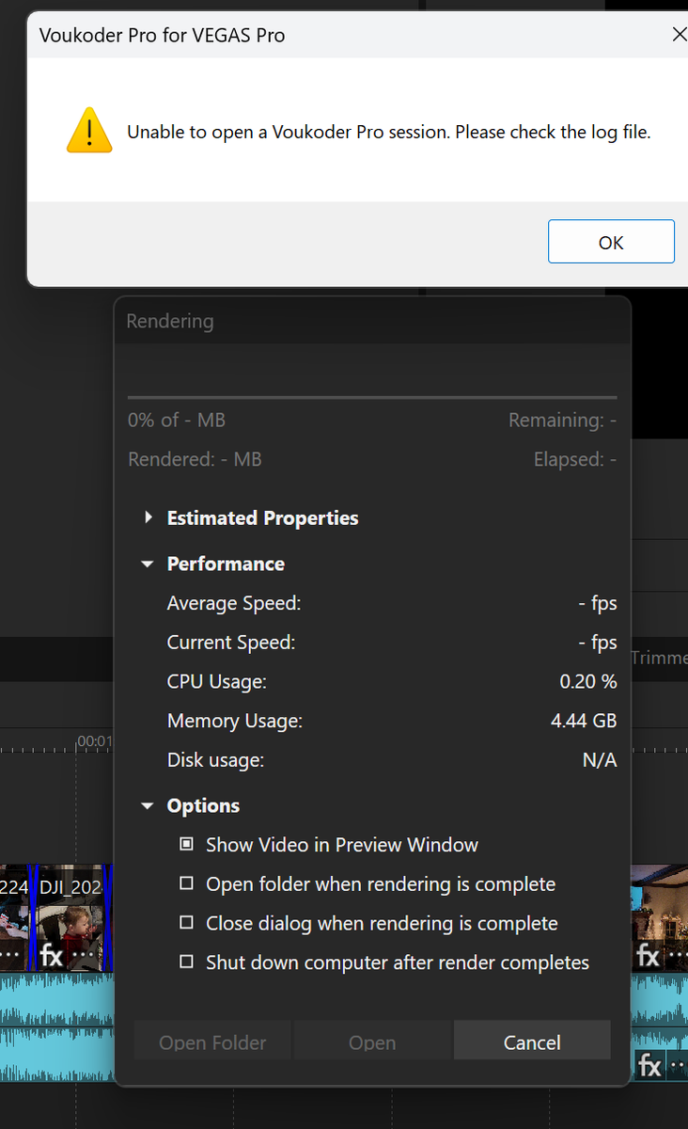
Task: Click the three-dot menu on the right-side audio clip
Action: pos(679,1065)
